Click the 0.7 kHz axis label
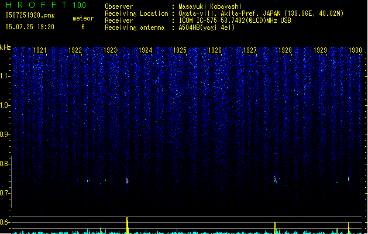 click(x=5, y=193)
